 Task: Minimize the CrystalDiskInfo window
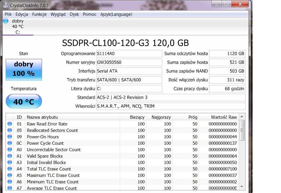[217, 4]
